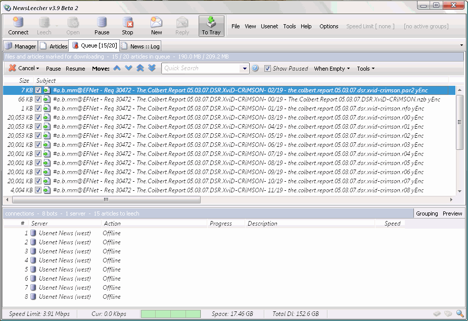
Task: Uncheck the .r07 article checkbox
Action: pyautogui.click(x=38, y=181)
